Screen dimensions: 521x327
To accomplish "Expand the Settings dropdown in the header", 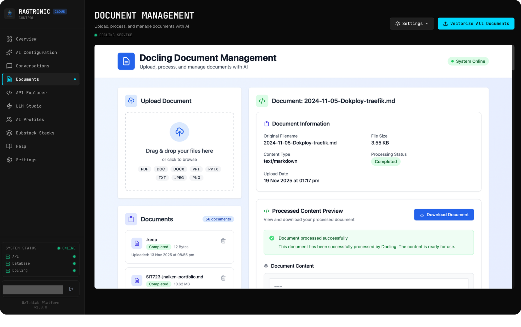I will (412, 23).
